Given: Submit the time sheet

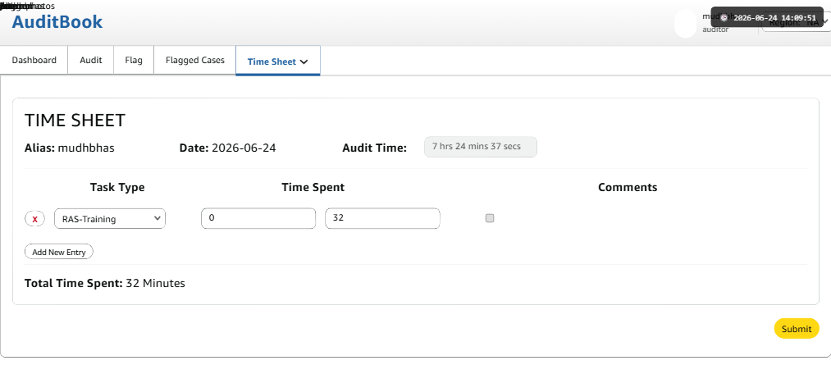Looking at the screenshot, I should [797, 328].
